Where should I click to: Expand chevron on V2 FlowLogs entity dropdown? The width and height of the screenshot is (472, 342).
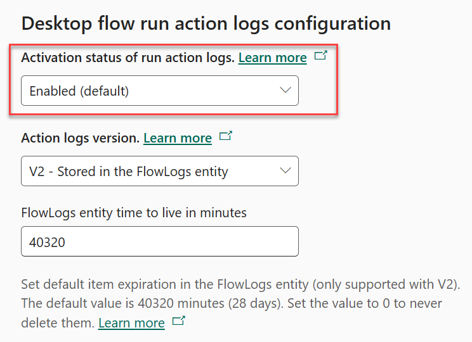(x=285, y=171)
